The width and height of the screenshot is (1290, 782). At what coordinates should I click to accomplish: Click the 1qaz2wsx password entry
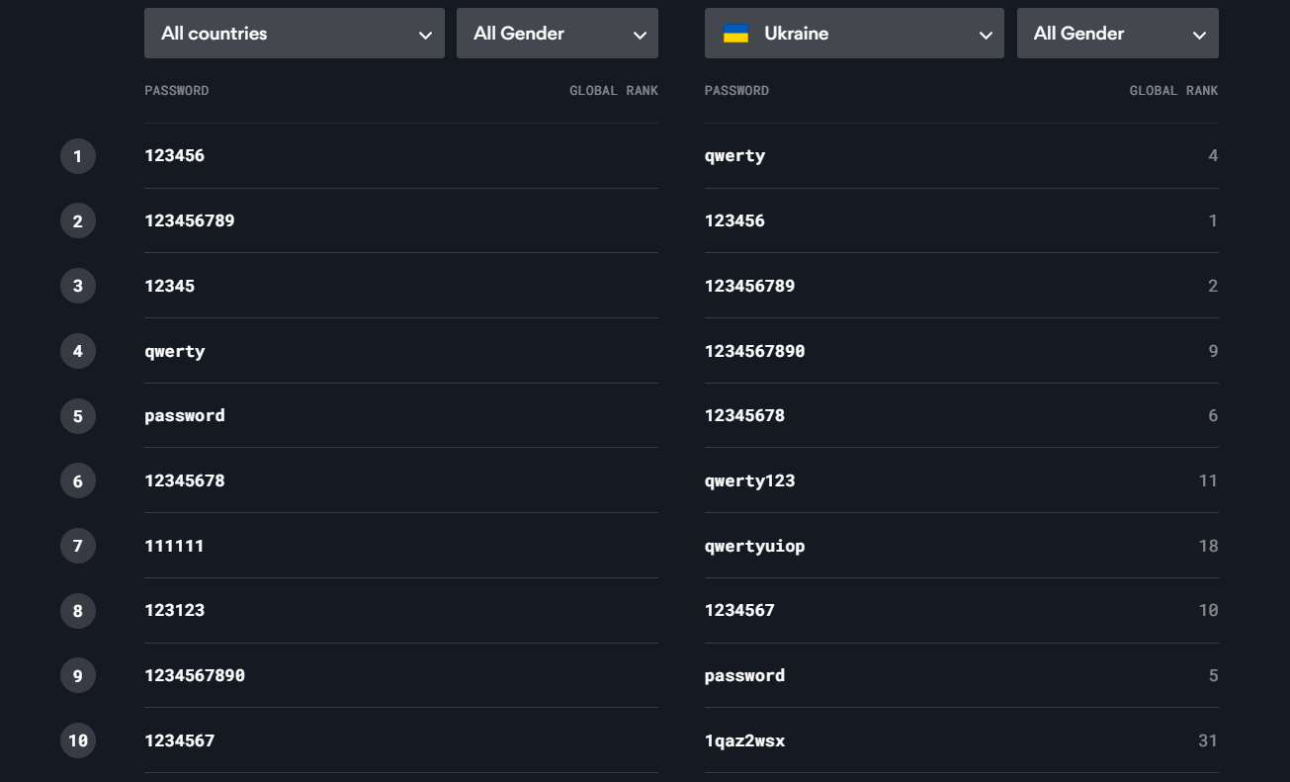744,740
